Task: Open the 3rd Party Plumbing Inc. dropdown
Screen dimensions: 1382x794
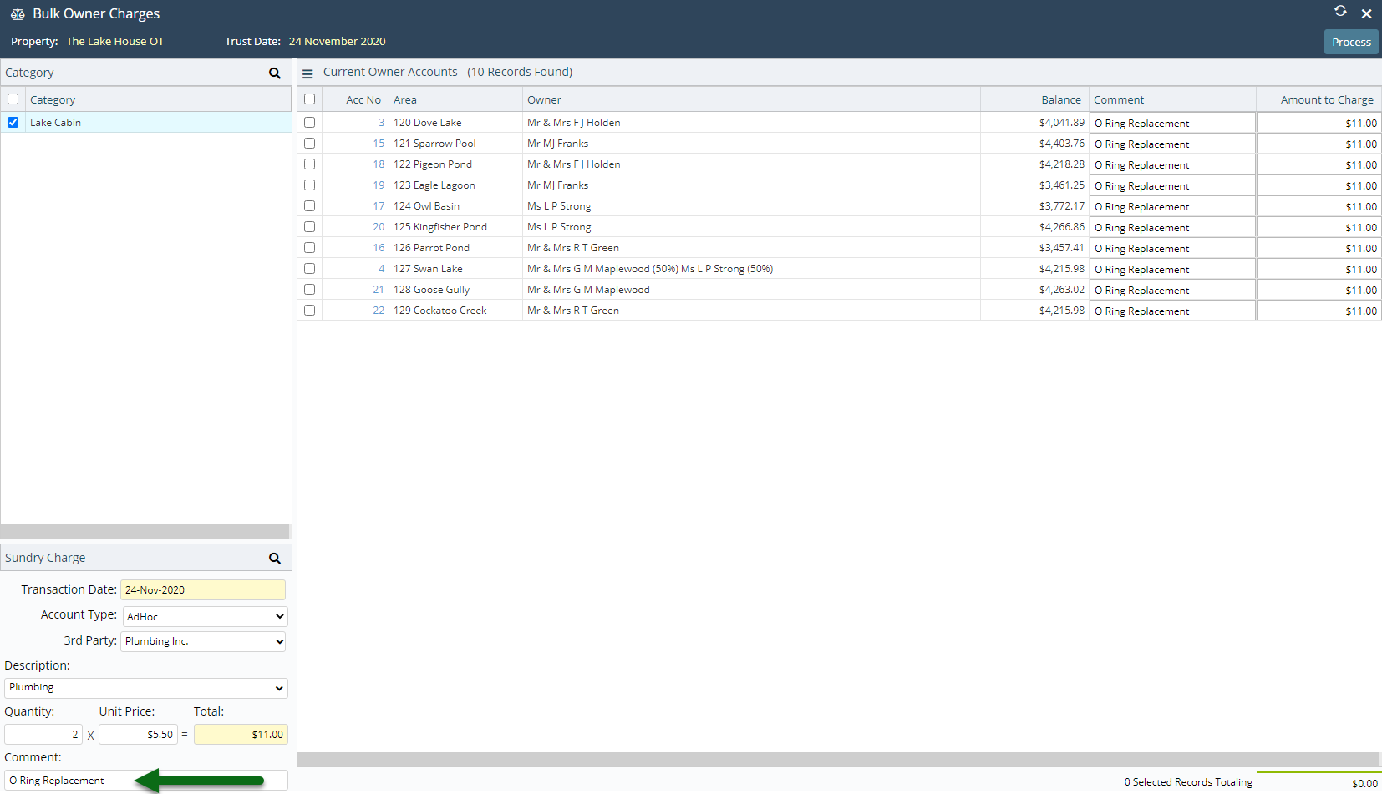Action: click(204, 641)
